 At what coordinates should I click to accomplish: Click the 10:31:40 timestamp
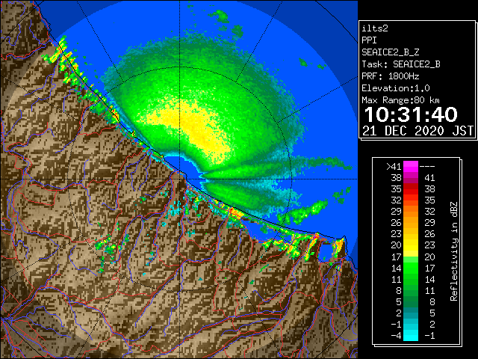(x=412, y=114)
